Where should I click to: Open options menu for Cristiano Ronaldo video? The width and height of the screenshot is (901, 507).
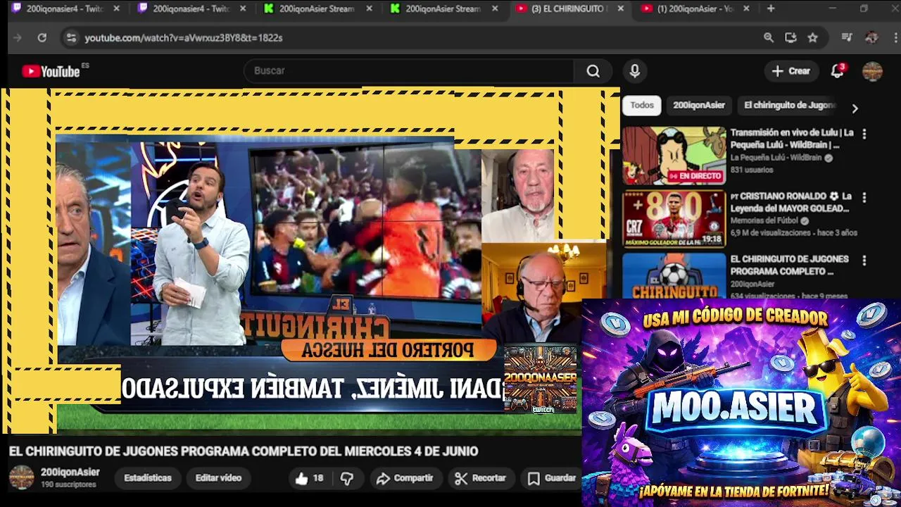coord(864,197)
